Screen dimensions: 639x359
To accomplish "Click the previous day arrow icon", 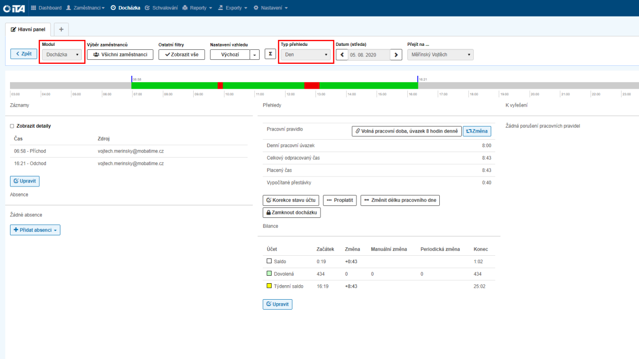I will pyautogui.click(x=342, y=55).
